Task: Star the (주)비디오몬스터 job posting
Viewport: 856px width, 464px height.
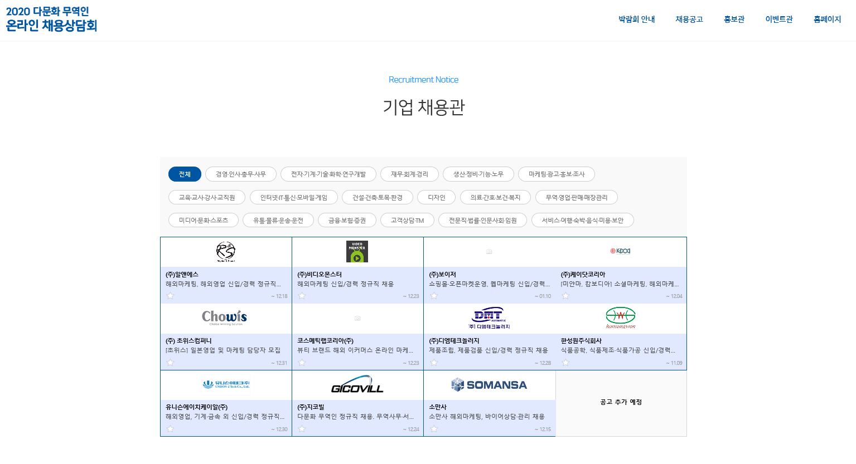Action: point(302,296)
